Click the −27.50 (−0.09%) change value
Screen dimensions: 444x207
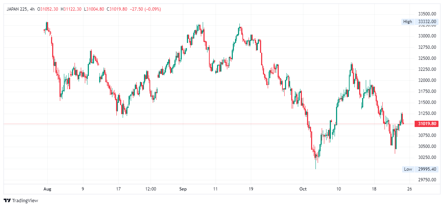[x=145, y=9]
